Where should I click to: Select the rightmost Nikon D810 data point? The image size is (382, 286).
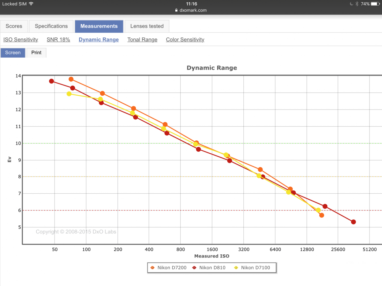click(353, 222)
